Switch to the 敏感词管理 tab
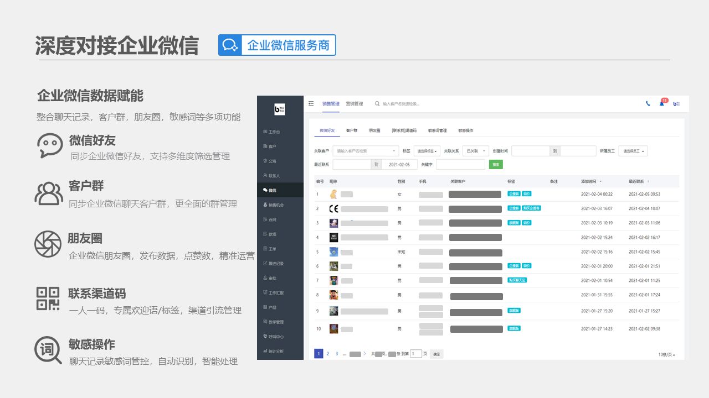Viewport: 709px width, 398px height. 437,130
